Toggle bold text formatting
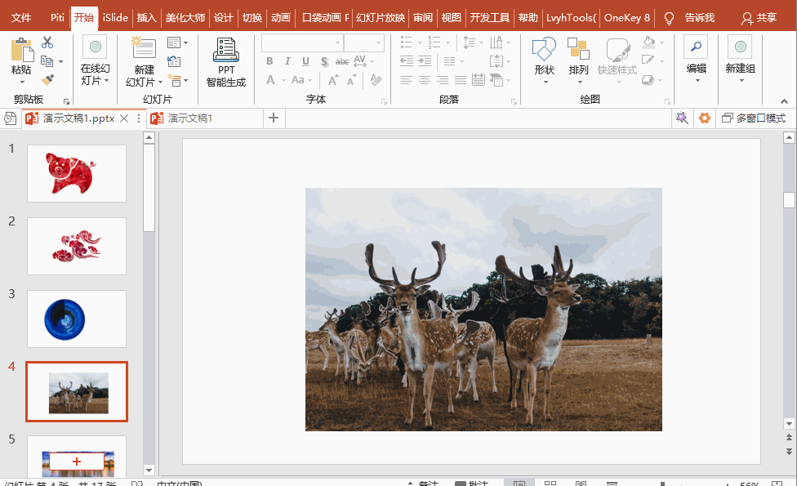Image resolution: width=797 pixels, height=486 pixels. click(269, 61)
